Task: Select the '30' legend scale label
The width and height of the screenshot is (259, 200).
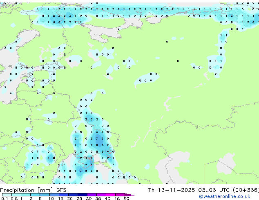Action: click(89, 198)
